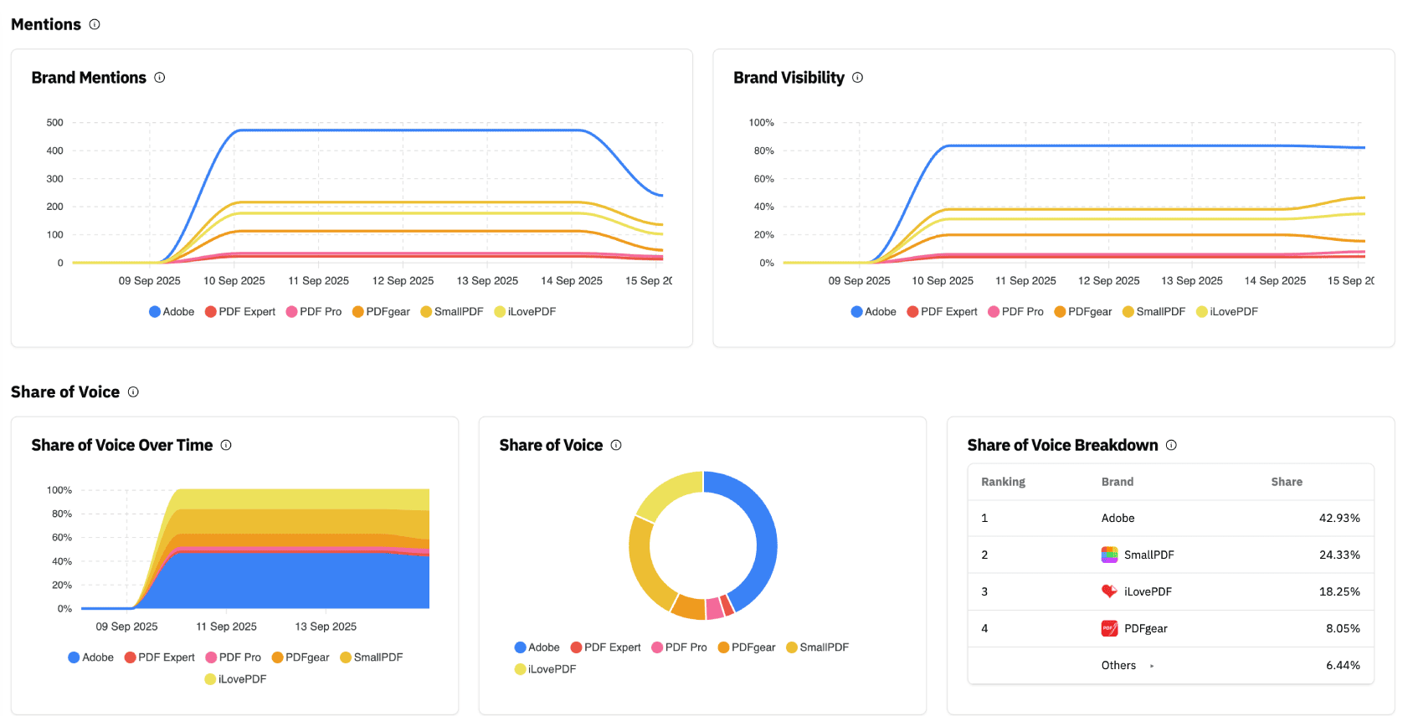
Task: Click info icon beside Share of Voice Over Time
Action: (226, 446)
